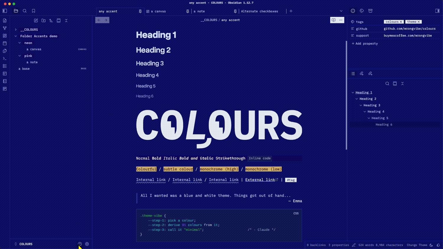This screenshot has height=249, width=443.
Task: Collapse all folders in file explorer
Action: pyautogui.click(x=66, y=21)
